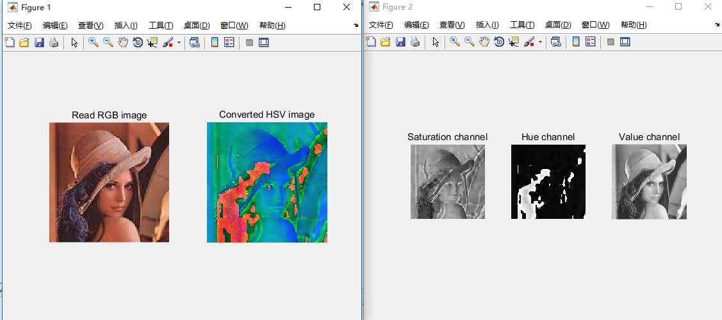Show Plot Tools and dock in Figure 1

263,43
